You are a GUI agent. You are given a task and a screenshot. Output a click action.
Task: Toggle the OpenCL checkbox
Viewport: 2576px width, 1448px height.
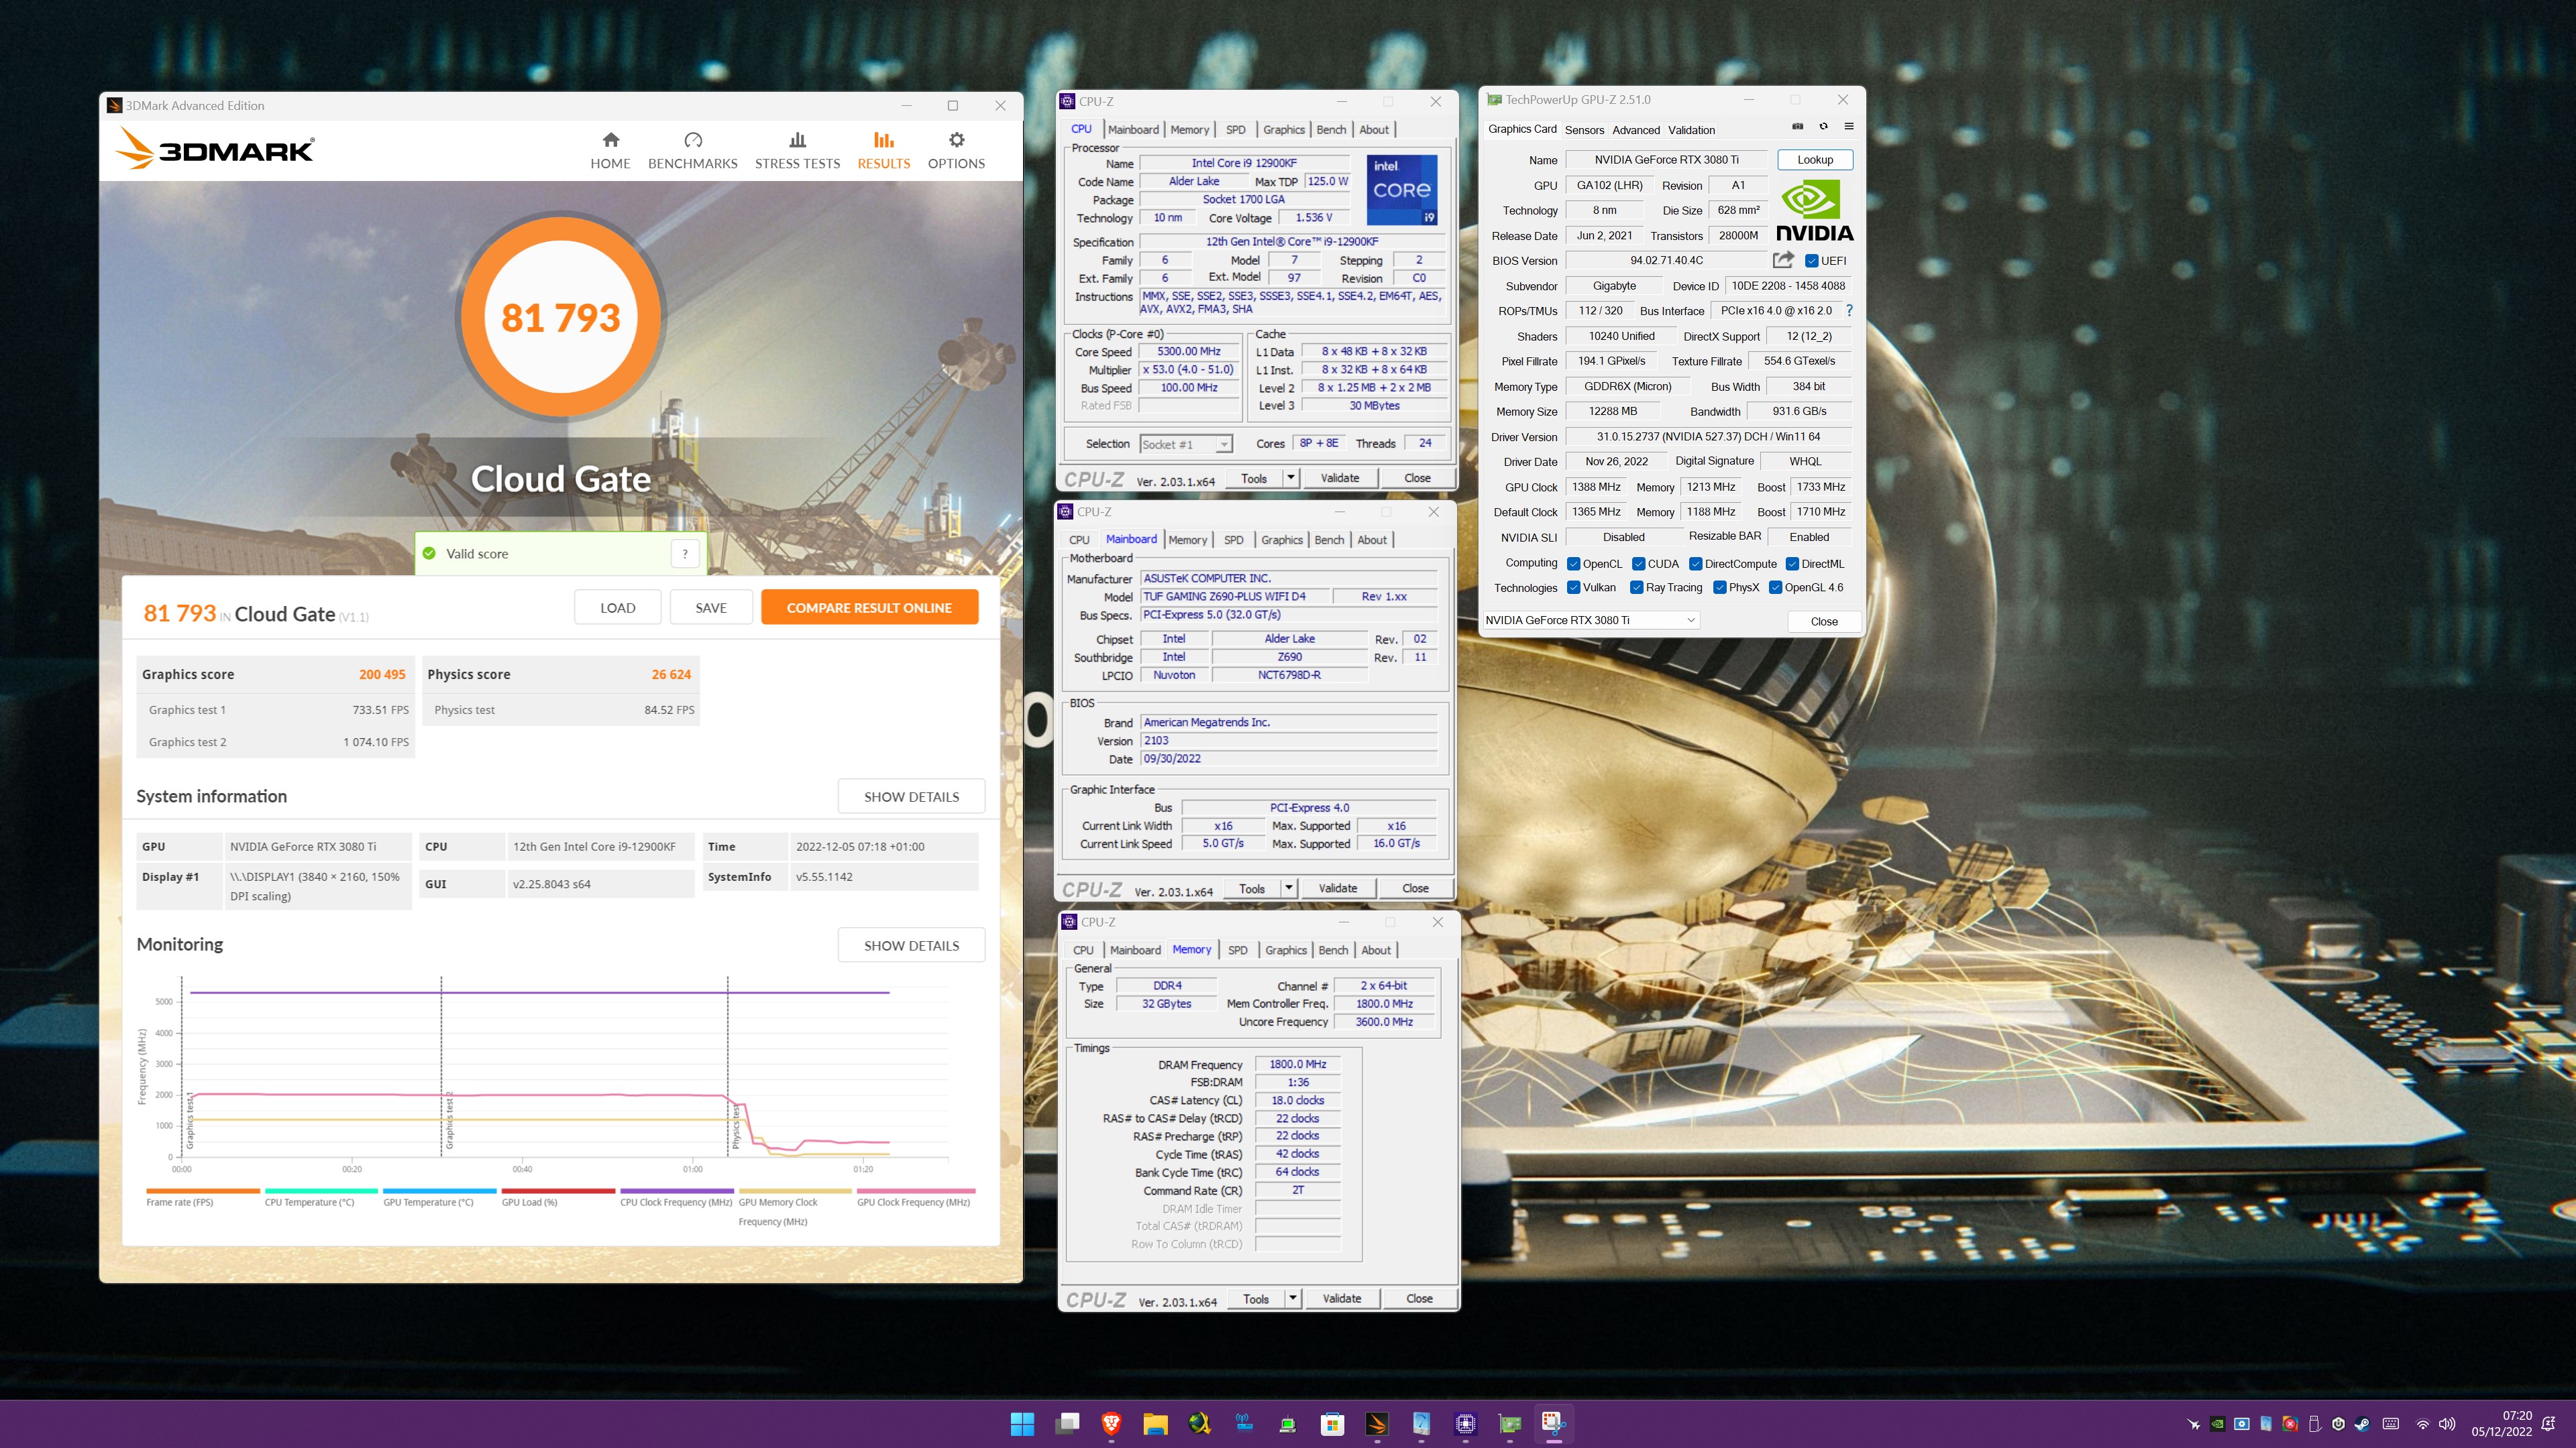coord(1574,564)
